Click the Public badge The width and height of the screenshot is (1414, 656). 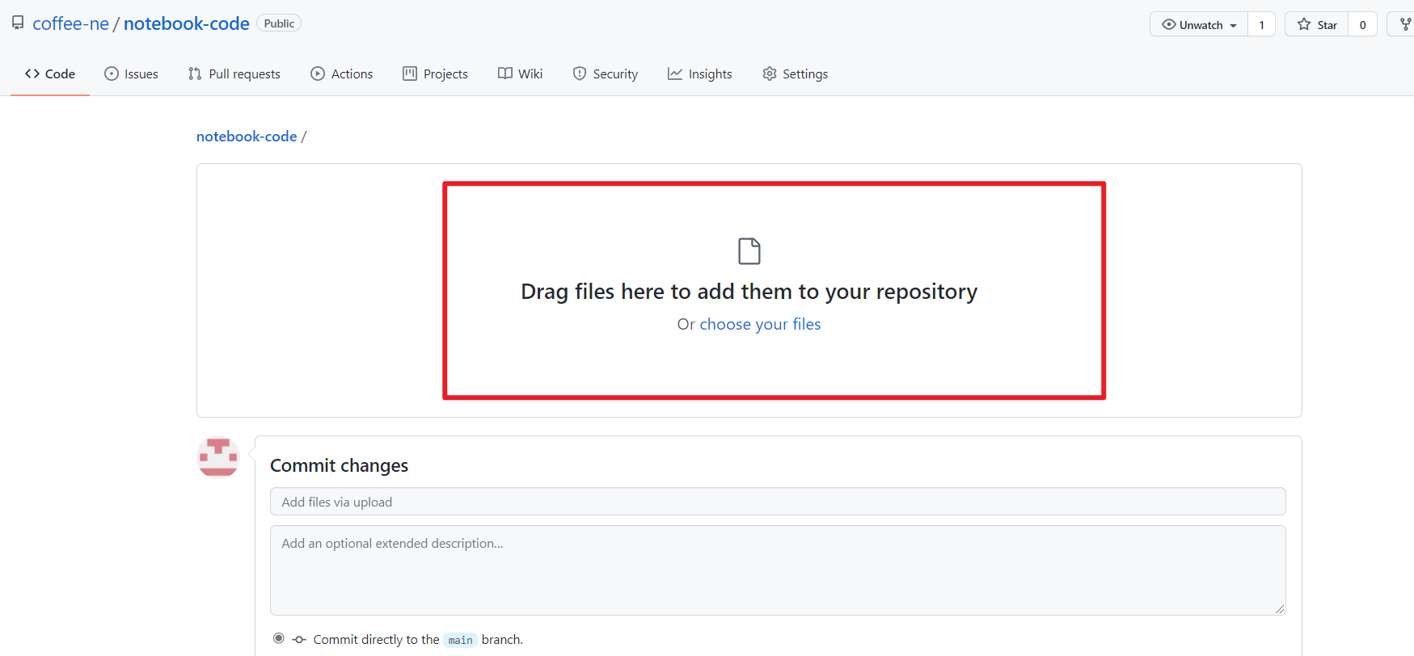[279, 23]
